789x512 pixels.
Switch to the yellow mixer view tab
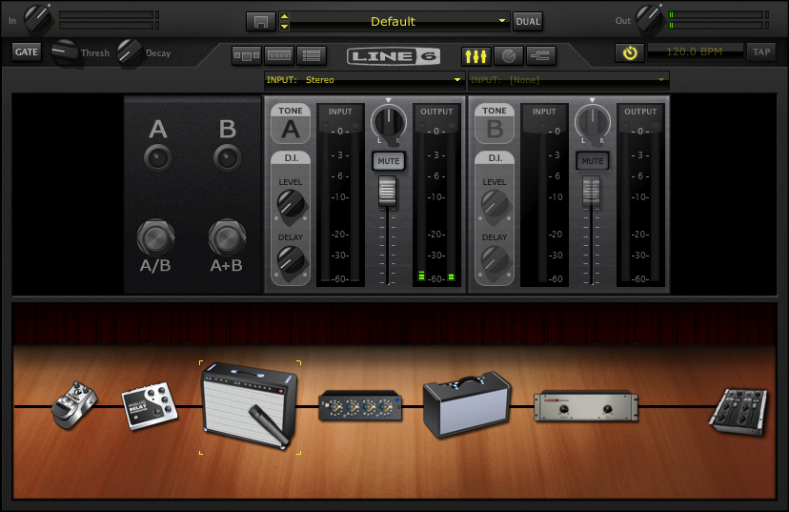pos(475,55)
